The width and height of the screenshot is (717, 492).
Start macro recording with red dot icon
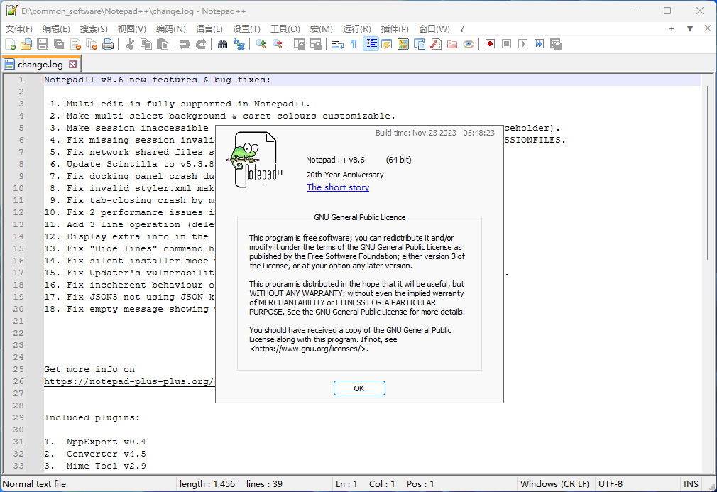coord(491,44)
